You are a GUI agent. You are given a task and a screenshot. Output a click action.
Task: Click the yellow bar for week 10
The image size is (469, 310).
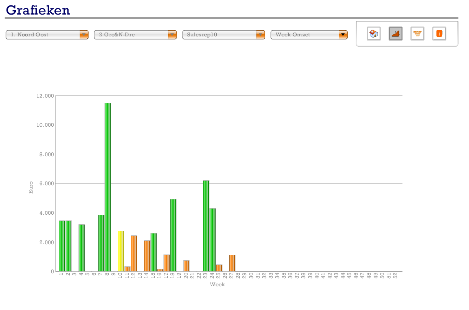click(121, 251)
